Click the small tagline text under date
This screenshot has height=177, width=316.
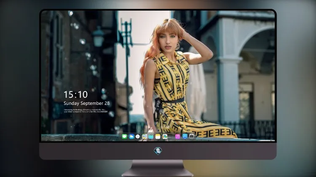[x=86, y=111]
